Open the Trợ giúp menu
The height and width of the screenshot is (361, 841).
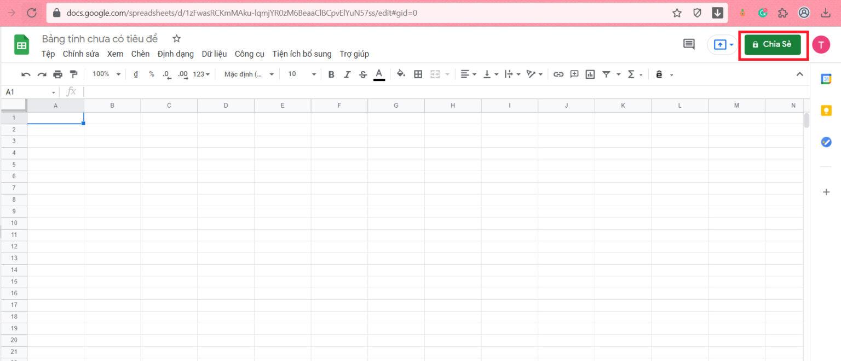tap(354, 54)
